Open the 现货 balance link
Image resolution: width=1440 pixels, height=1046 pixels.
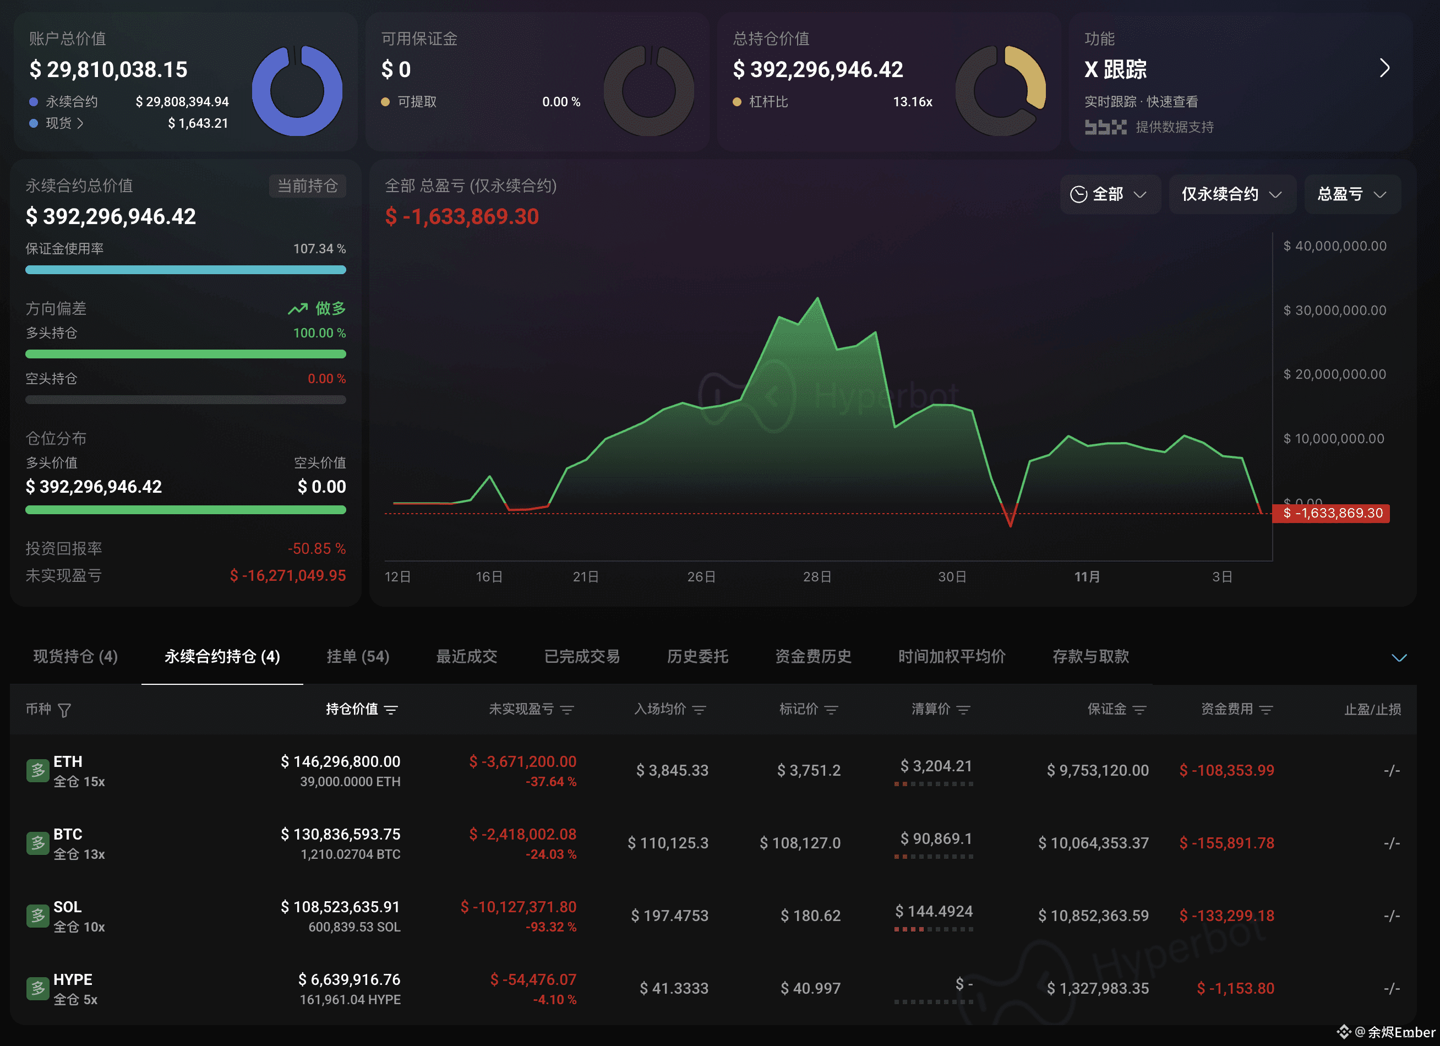[x=64, y=123]
